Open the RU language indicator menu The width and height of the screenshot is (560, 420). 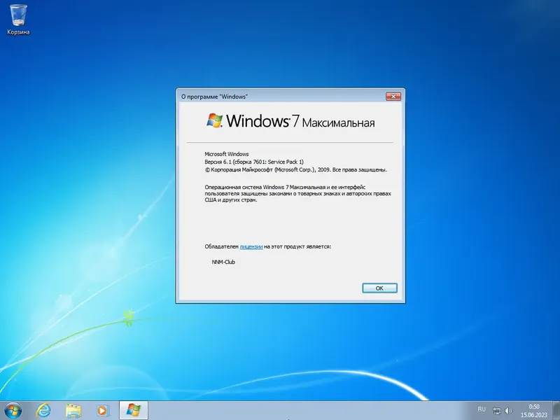point(482,409)
